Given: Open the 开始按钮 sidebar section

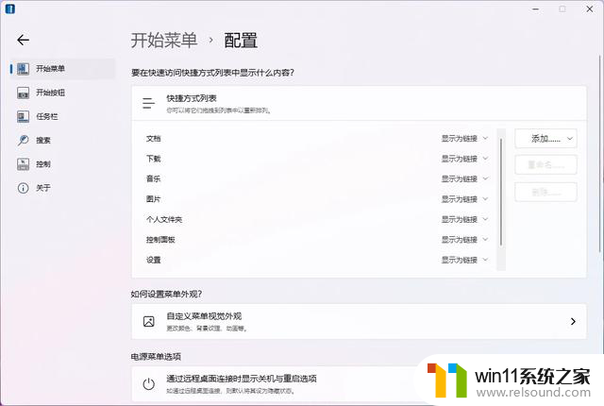Looking at the screenshot, I should 63,93.
